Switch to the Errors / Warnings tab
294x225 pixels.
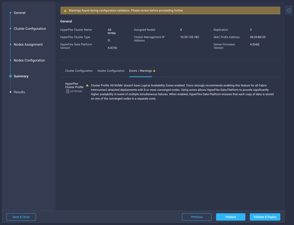140,71
